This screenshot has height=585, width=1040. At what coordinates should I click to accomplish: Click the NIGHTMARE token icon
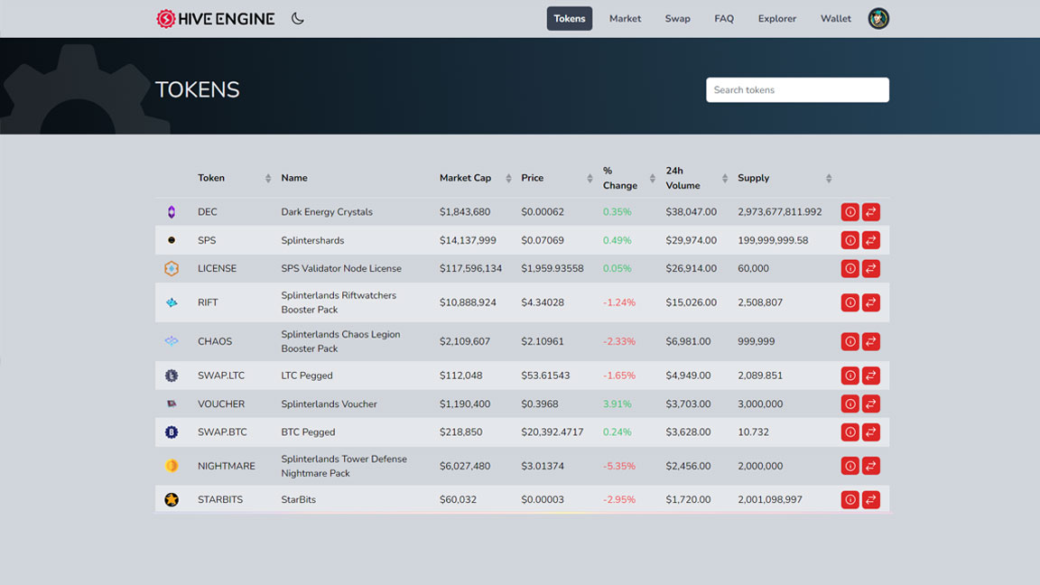point(172,466)
